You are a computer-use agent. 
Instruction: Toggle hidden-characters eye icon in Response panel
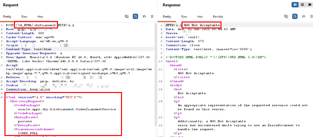pyautogui.click(x=286, y=16)
